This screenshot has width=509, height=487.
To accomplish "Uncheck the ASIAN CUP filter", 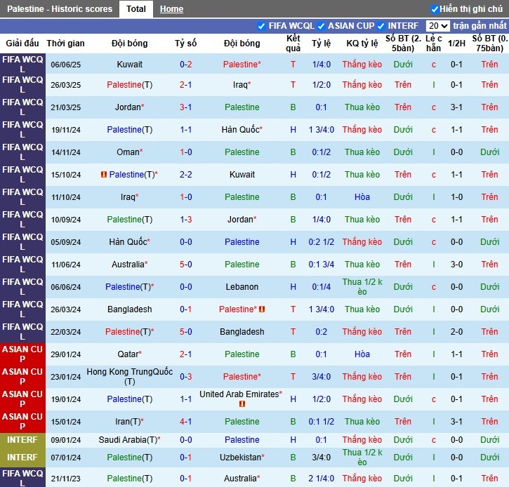I will pos(321,26).
